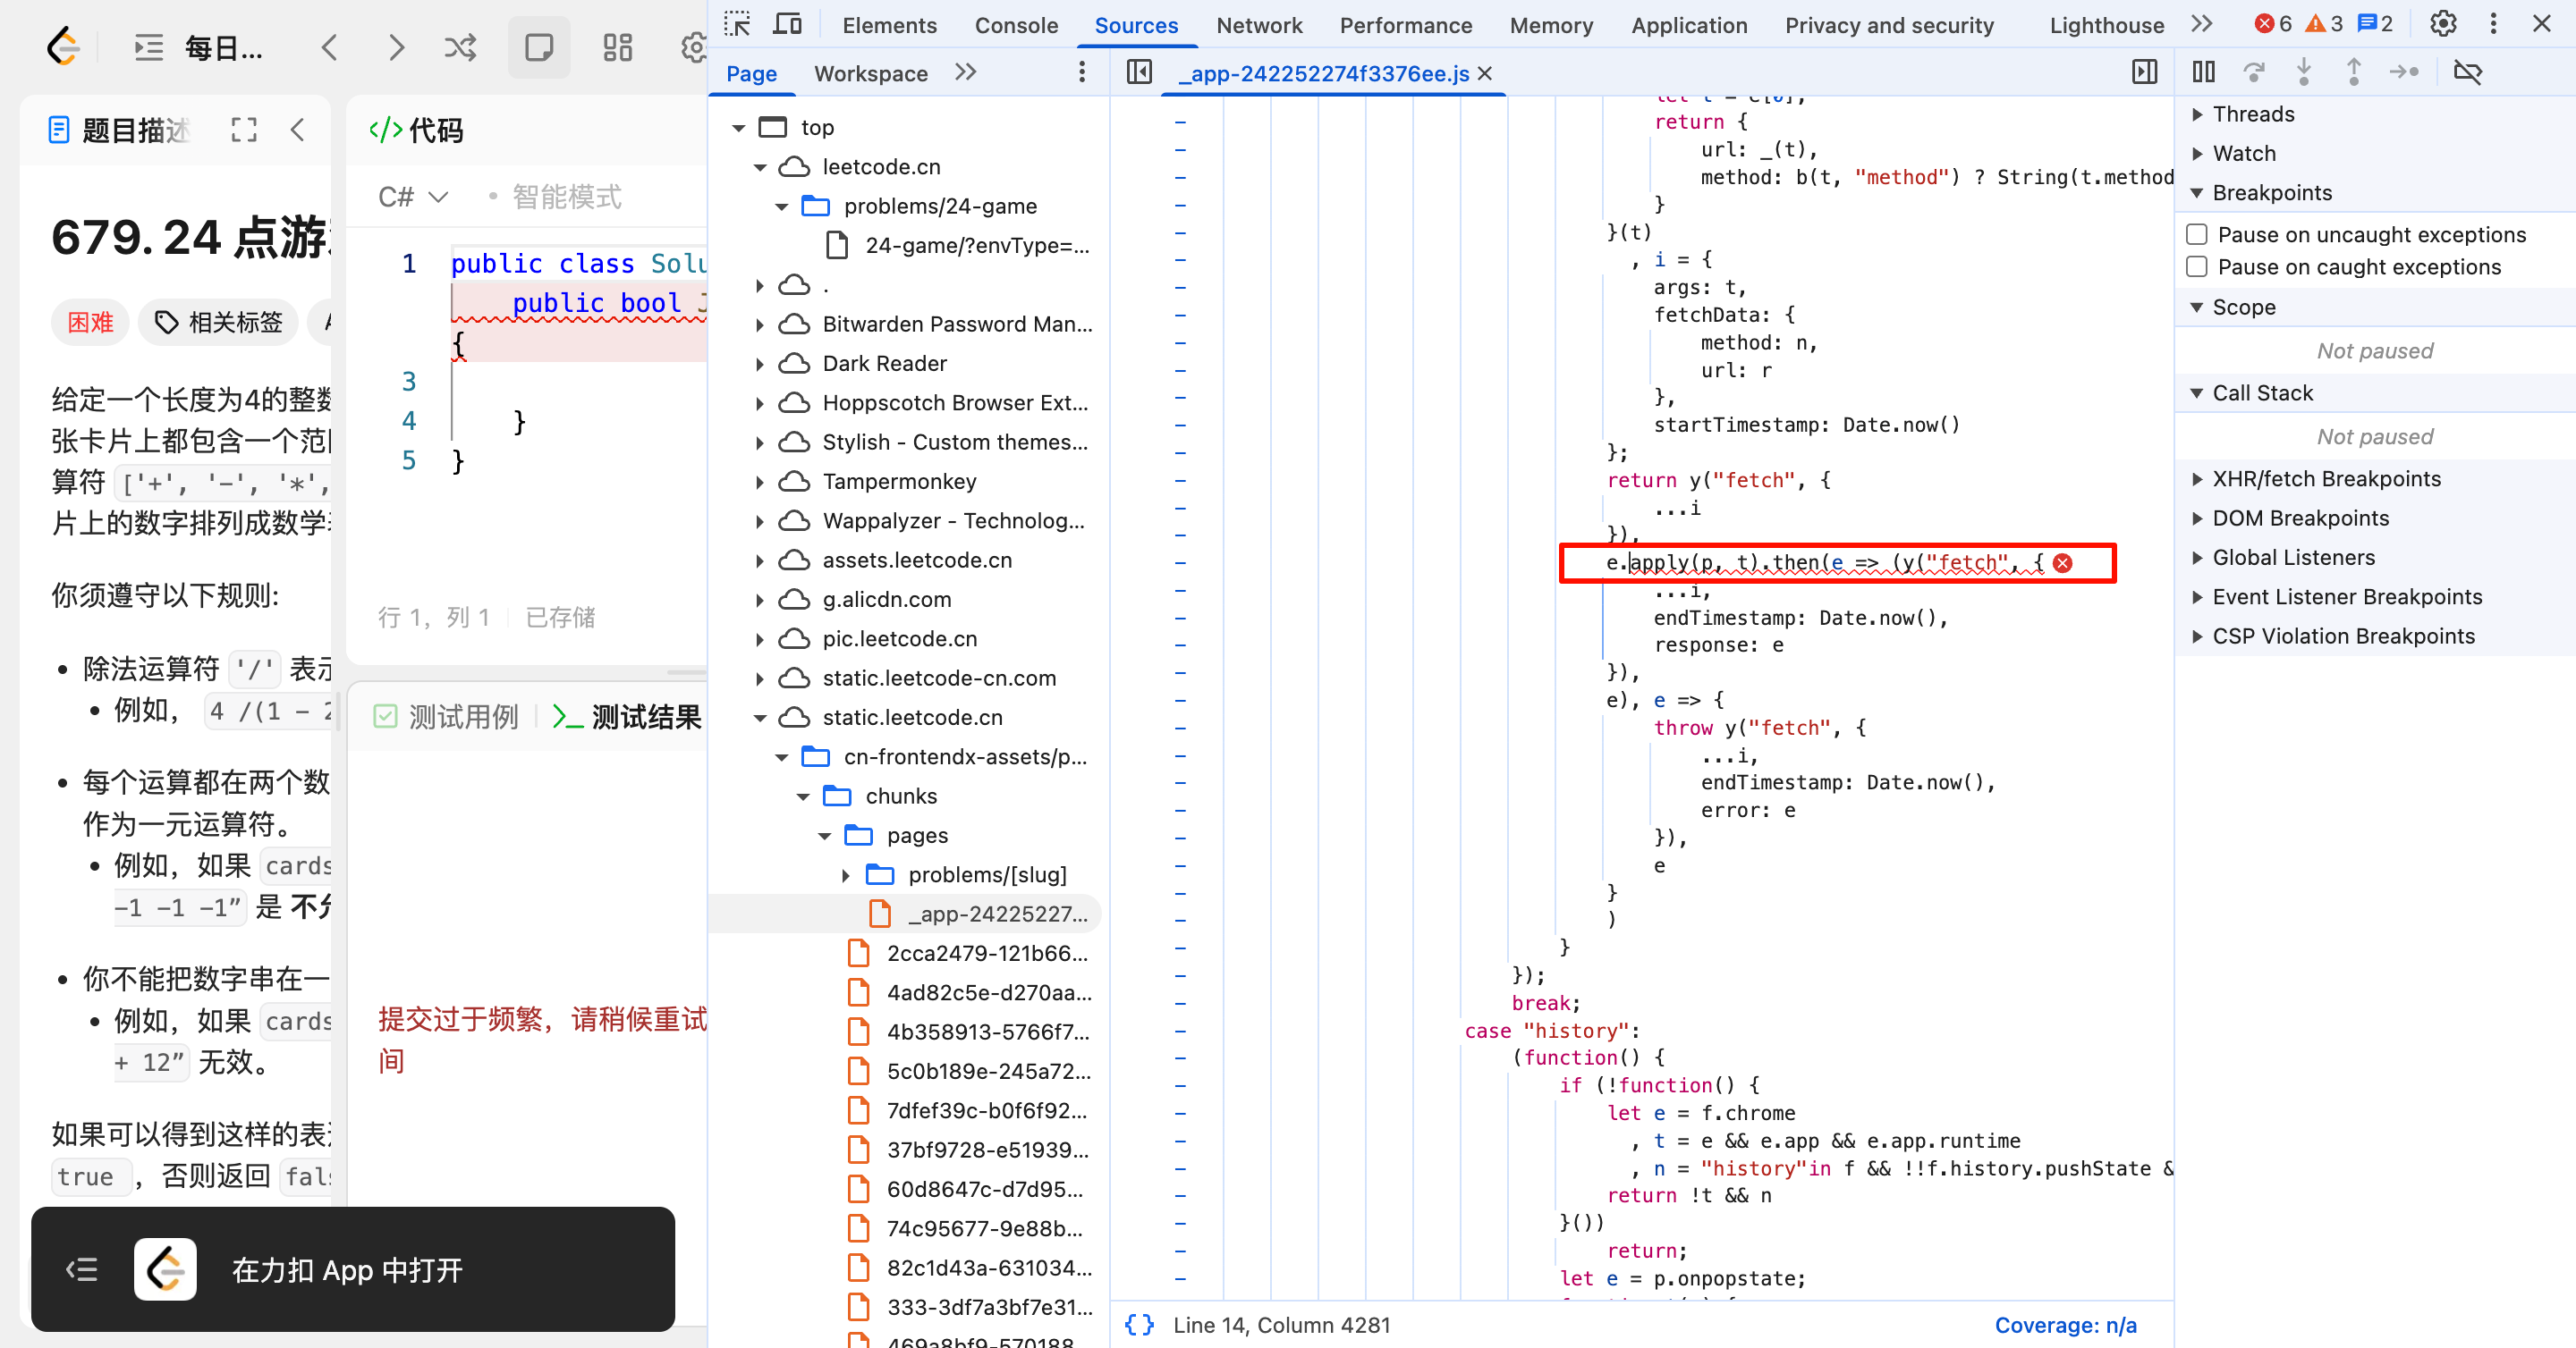This screenshot has height=1348, width=2576.
Task: Enable Pause on uncaught exceptions
Action: [2197, 235]
